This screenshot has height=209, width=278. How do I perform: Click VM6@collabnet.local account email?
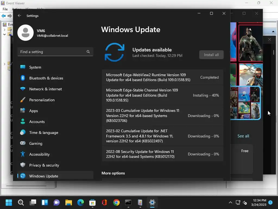(52, 36)
